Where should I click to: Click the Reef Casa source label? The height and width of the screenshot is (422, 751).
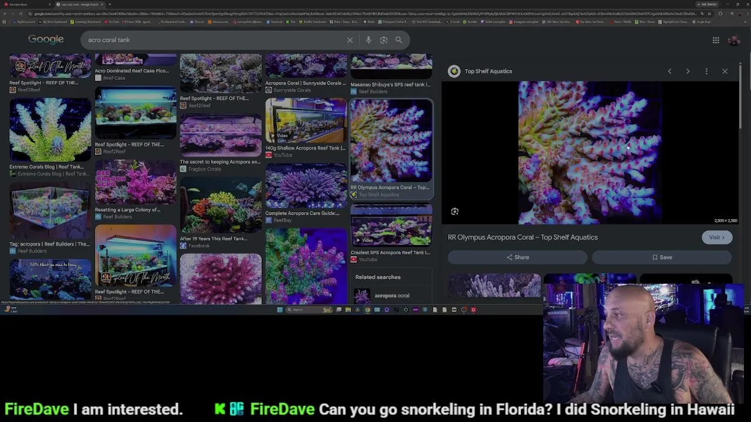pyautogui.click(x=114, y=78)
